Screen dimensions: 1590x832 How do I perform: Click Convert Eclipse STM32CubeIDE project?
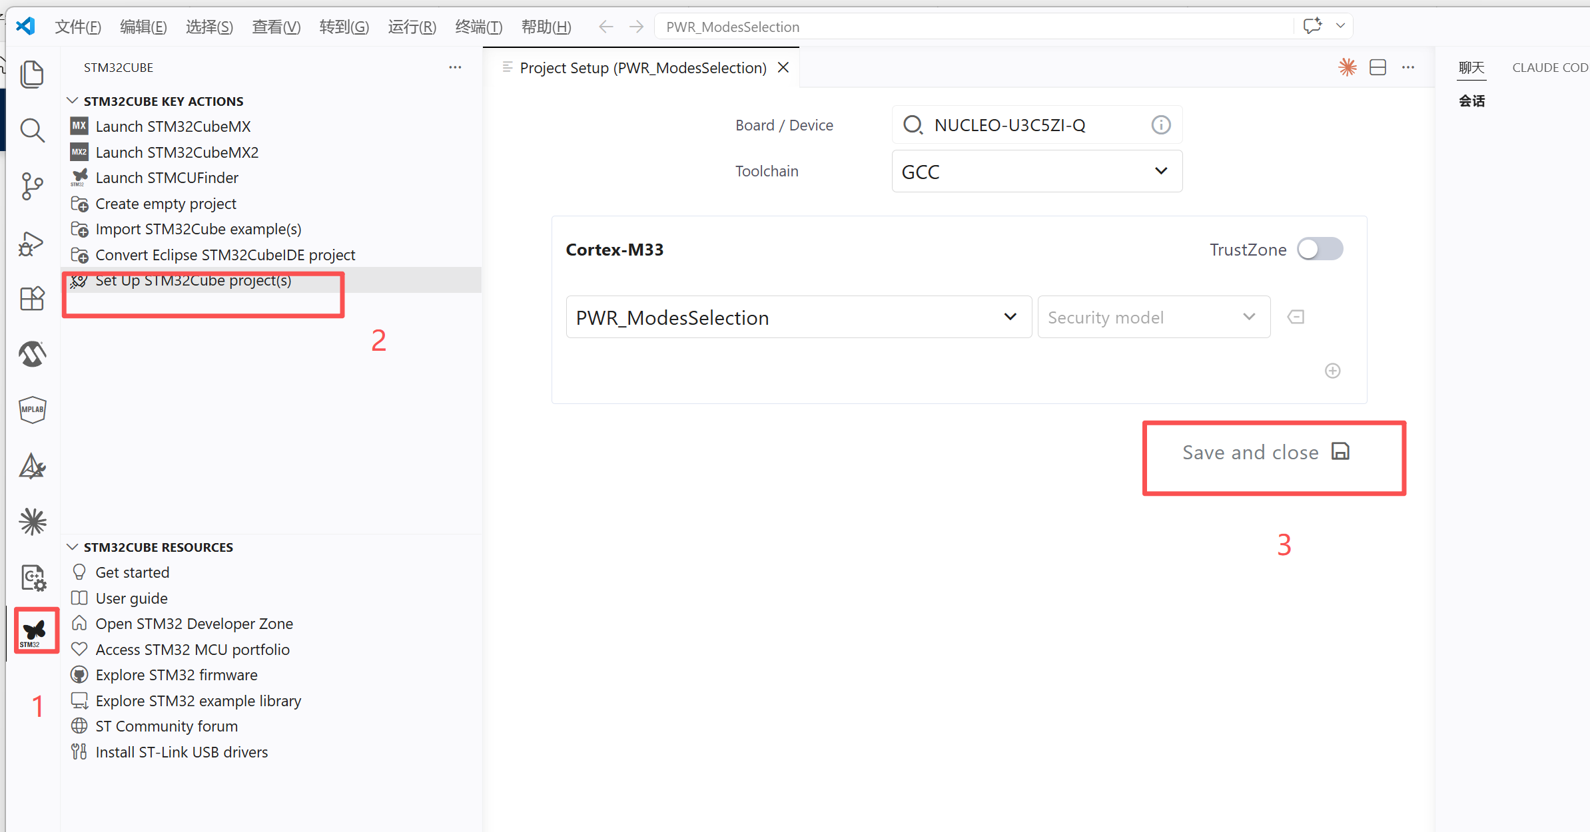pyautogui.click(x=225, y=255)
